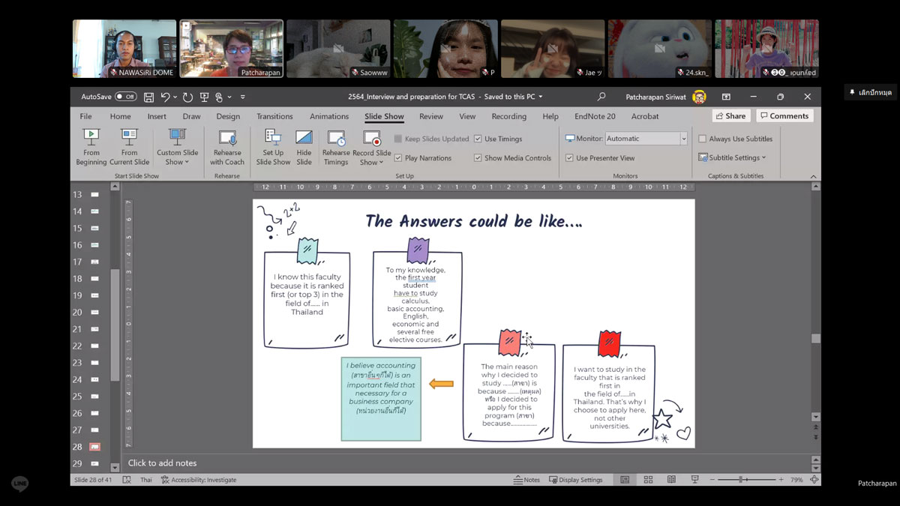Adjust the zoom slider in the status bar

pos(741,480)
